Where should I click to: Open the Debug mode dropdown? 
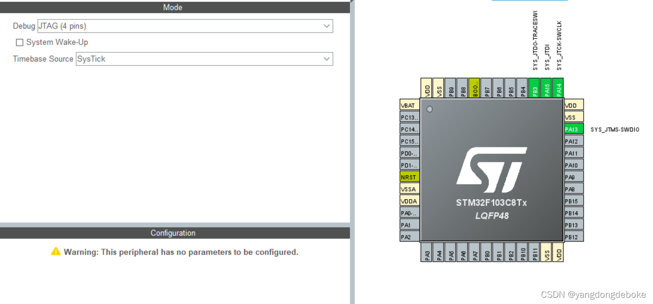pyautogui.click(x=326, y=26)
